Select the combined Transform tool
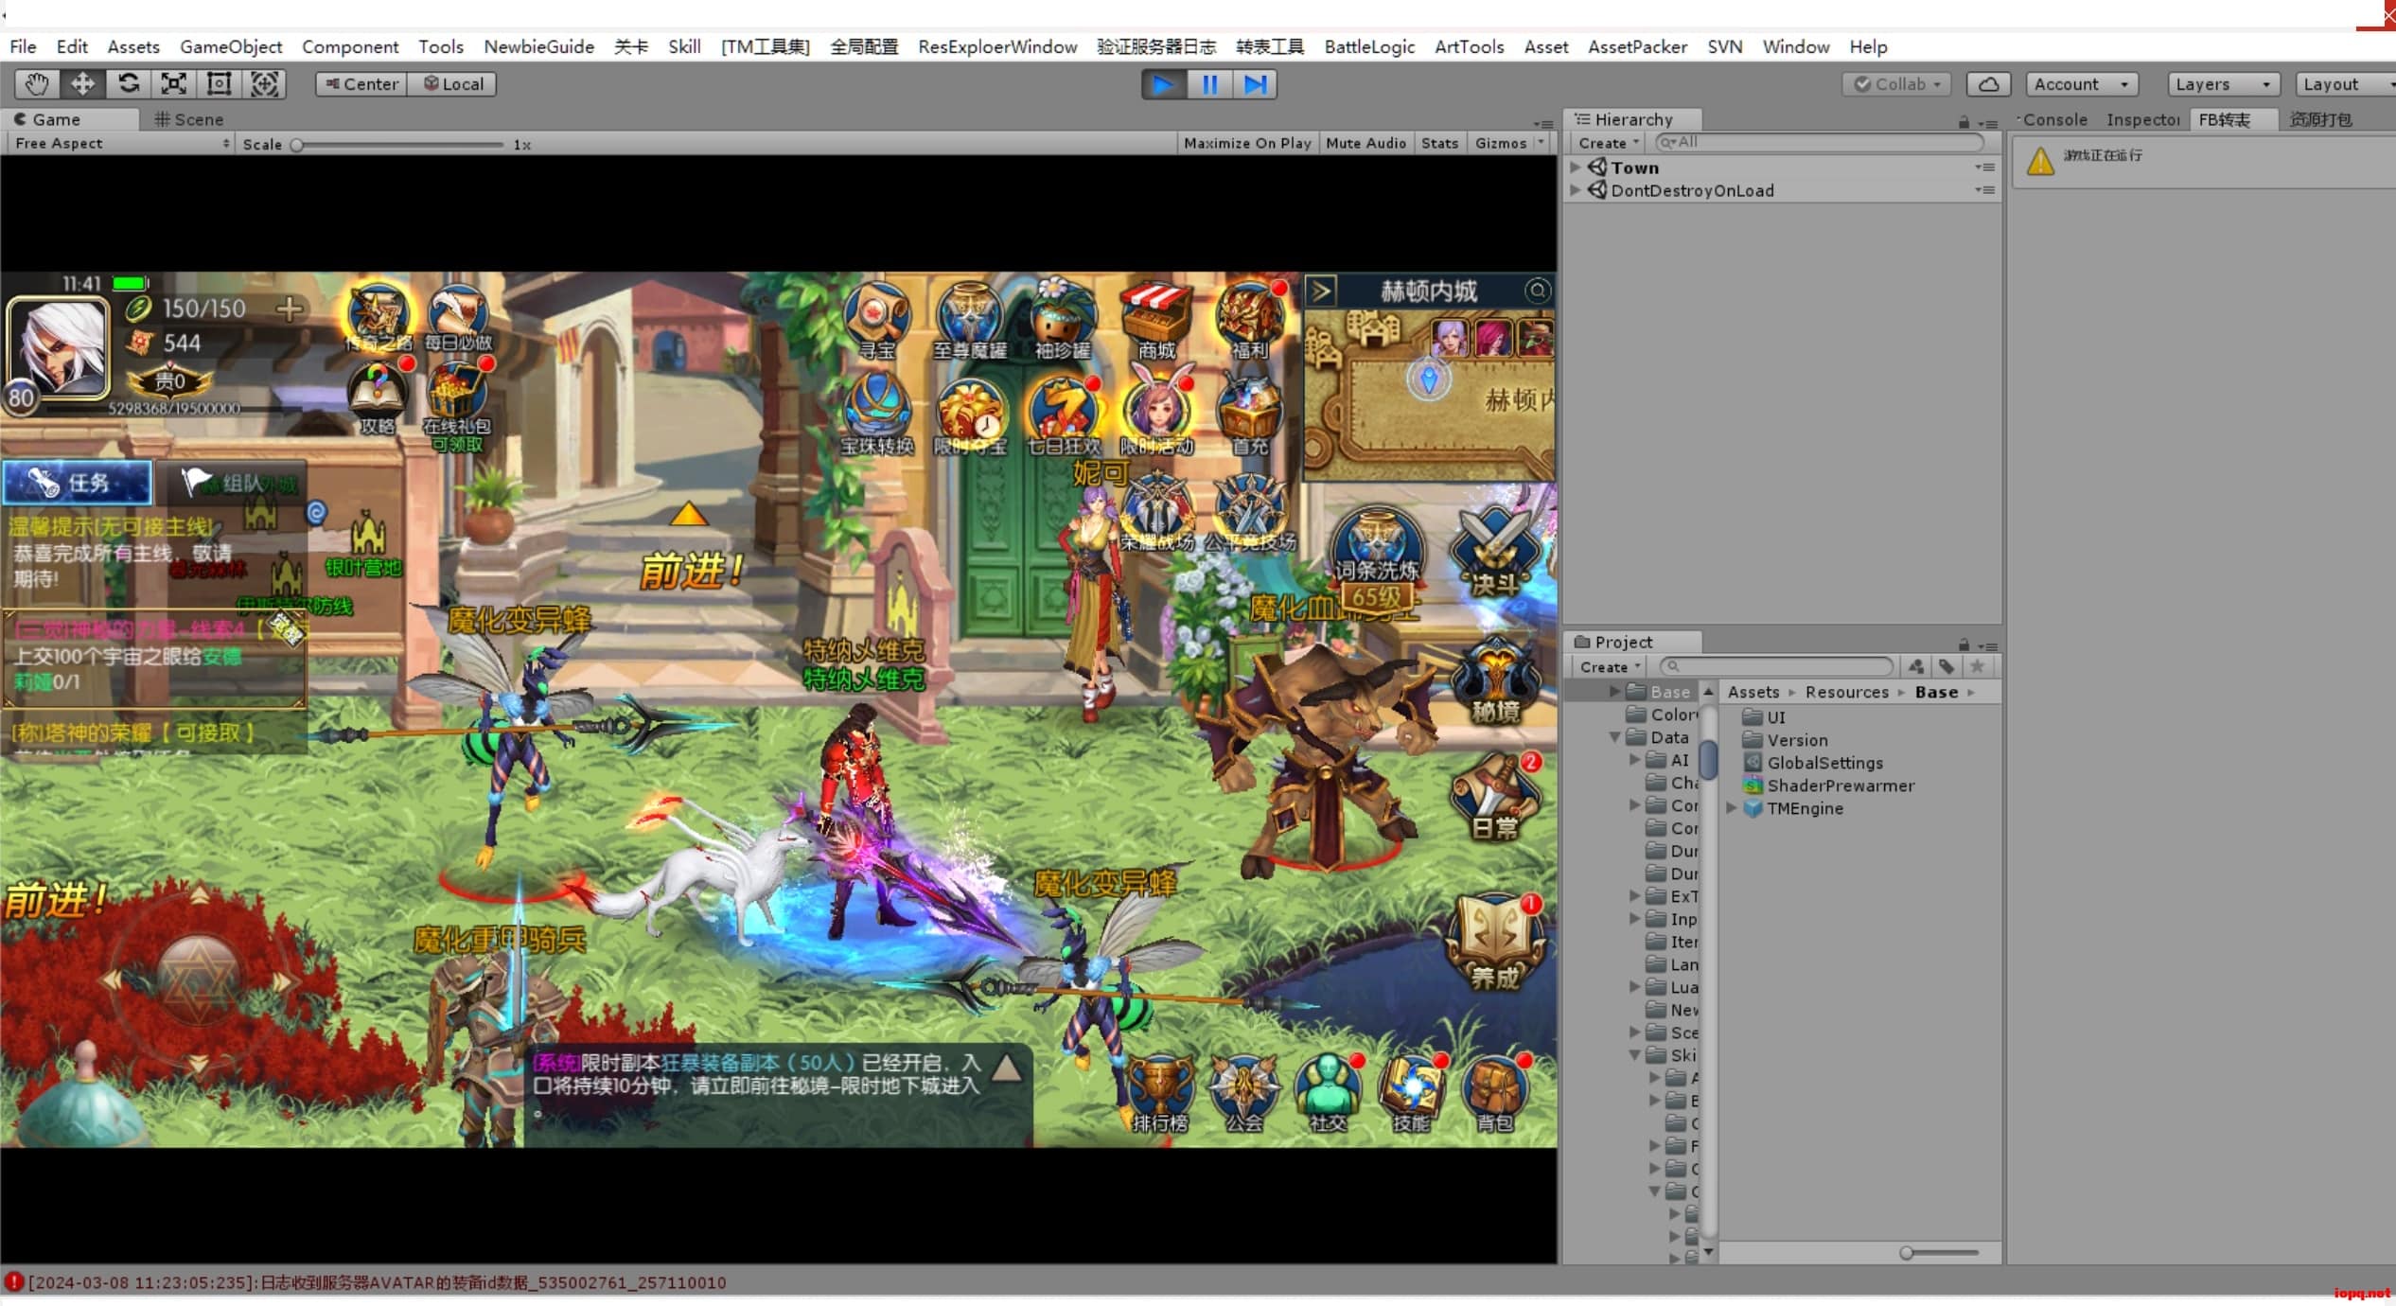2396x1306 pixels. click(x=264, y=84)
